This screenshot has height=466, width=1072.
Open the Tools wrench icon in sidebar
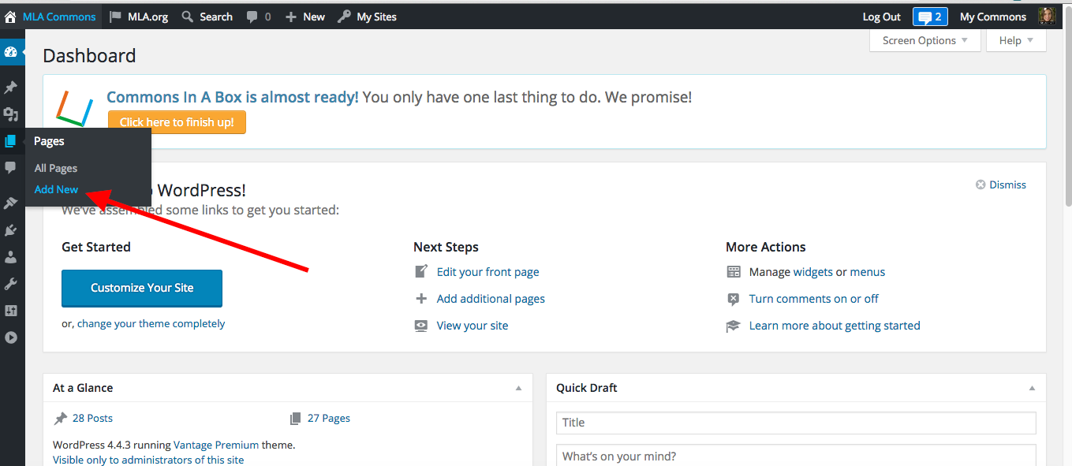tap(11, 284)
